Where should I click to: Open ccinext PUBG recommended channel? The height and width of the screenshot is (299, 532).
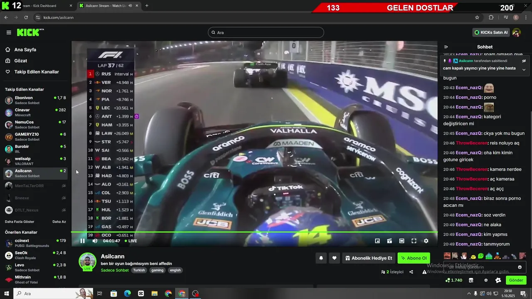point(35,243)
